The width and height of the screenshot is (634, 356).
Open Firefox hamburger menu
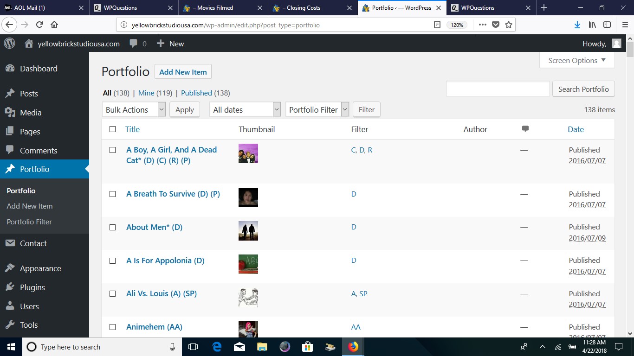(x=625, y=25)
